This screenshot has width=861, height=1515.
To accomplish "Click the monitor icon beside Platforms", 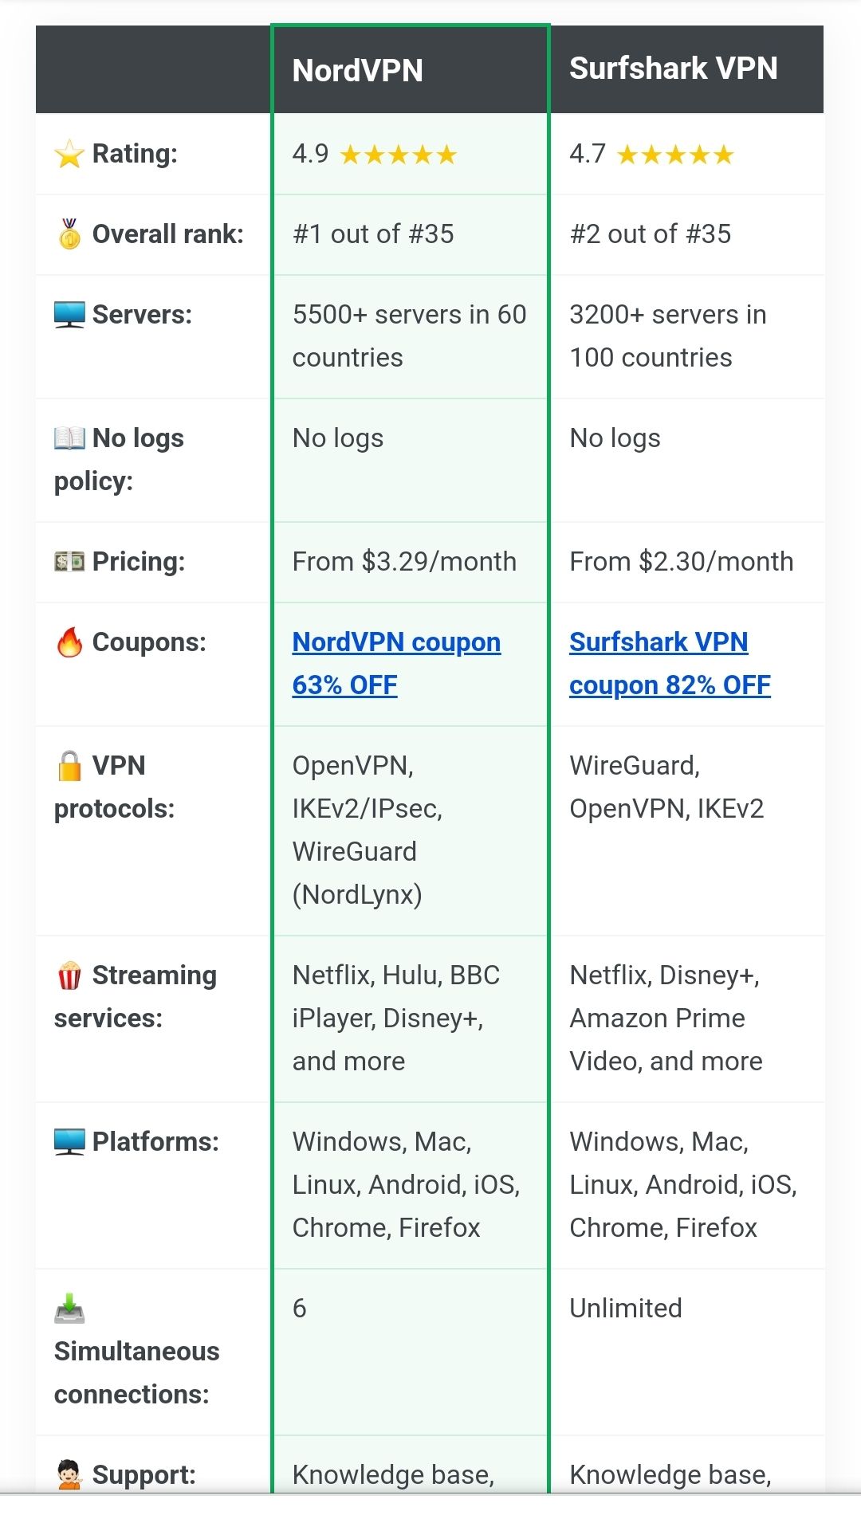I will [x=69, y=1142].
